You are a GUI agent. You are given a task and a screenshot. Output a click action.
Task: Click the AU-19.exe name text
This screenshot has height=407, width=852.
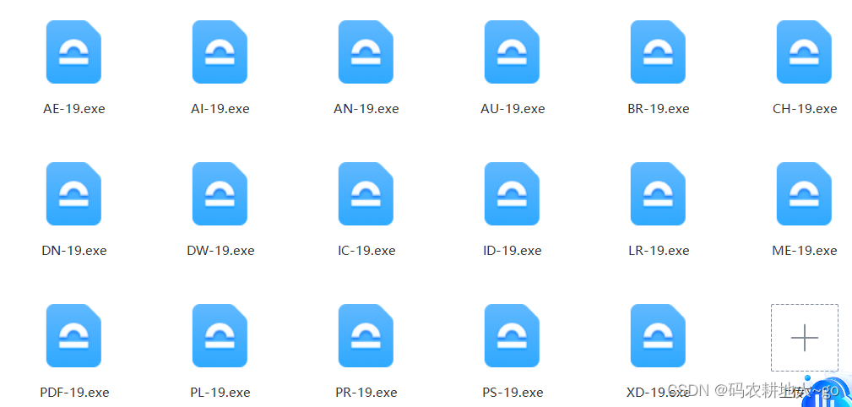[513, 109]
